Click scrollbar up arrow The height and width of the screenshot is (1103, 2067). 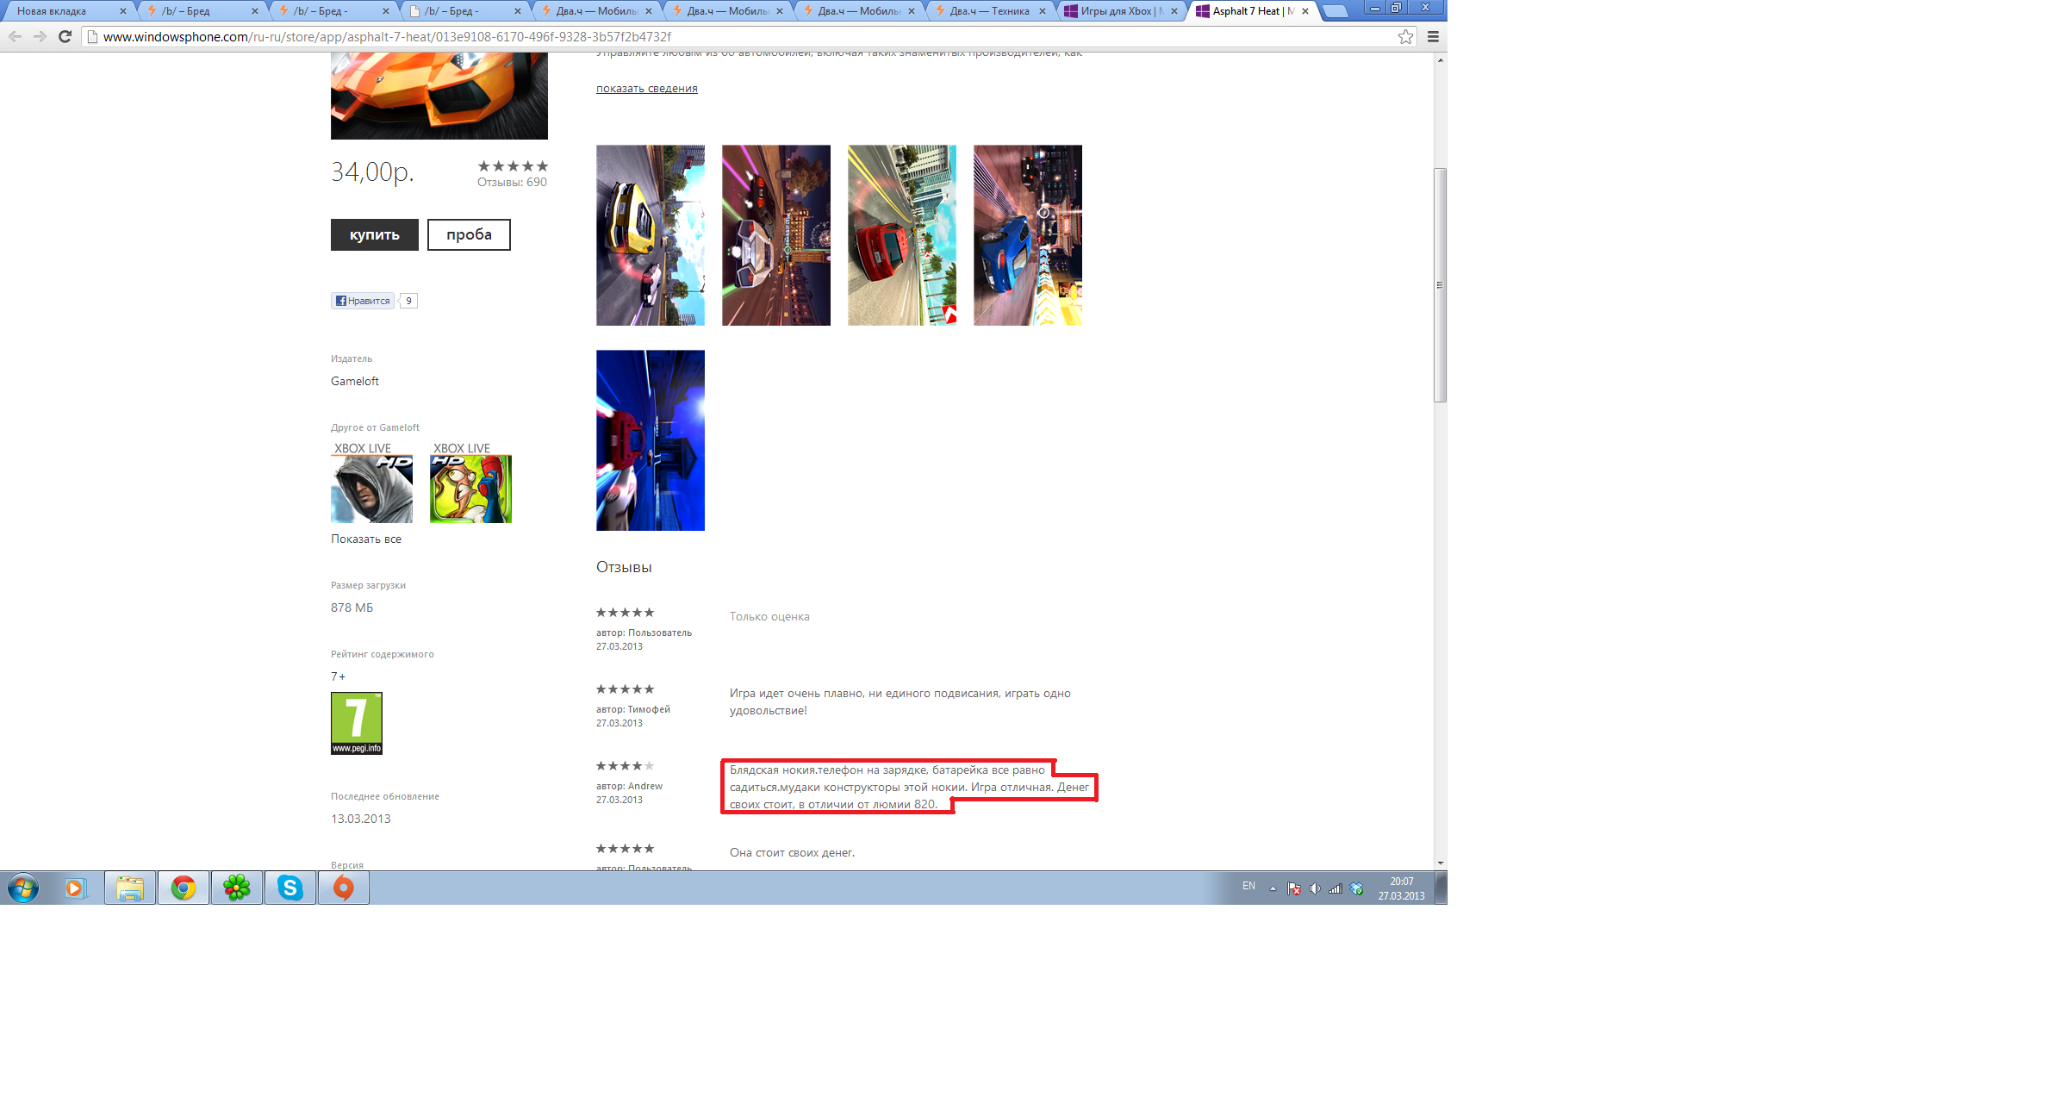pyautogui.click(x=1440, y=59)
